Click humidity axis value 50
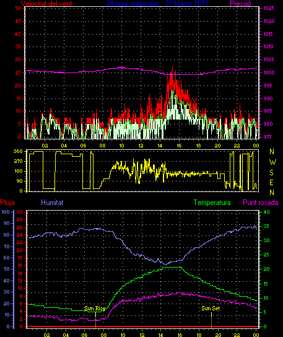283x337 pixels. pos(7,269)
